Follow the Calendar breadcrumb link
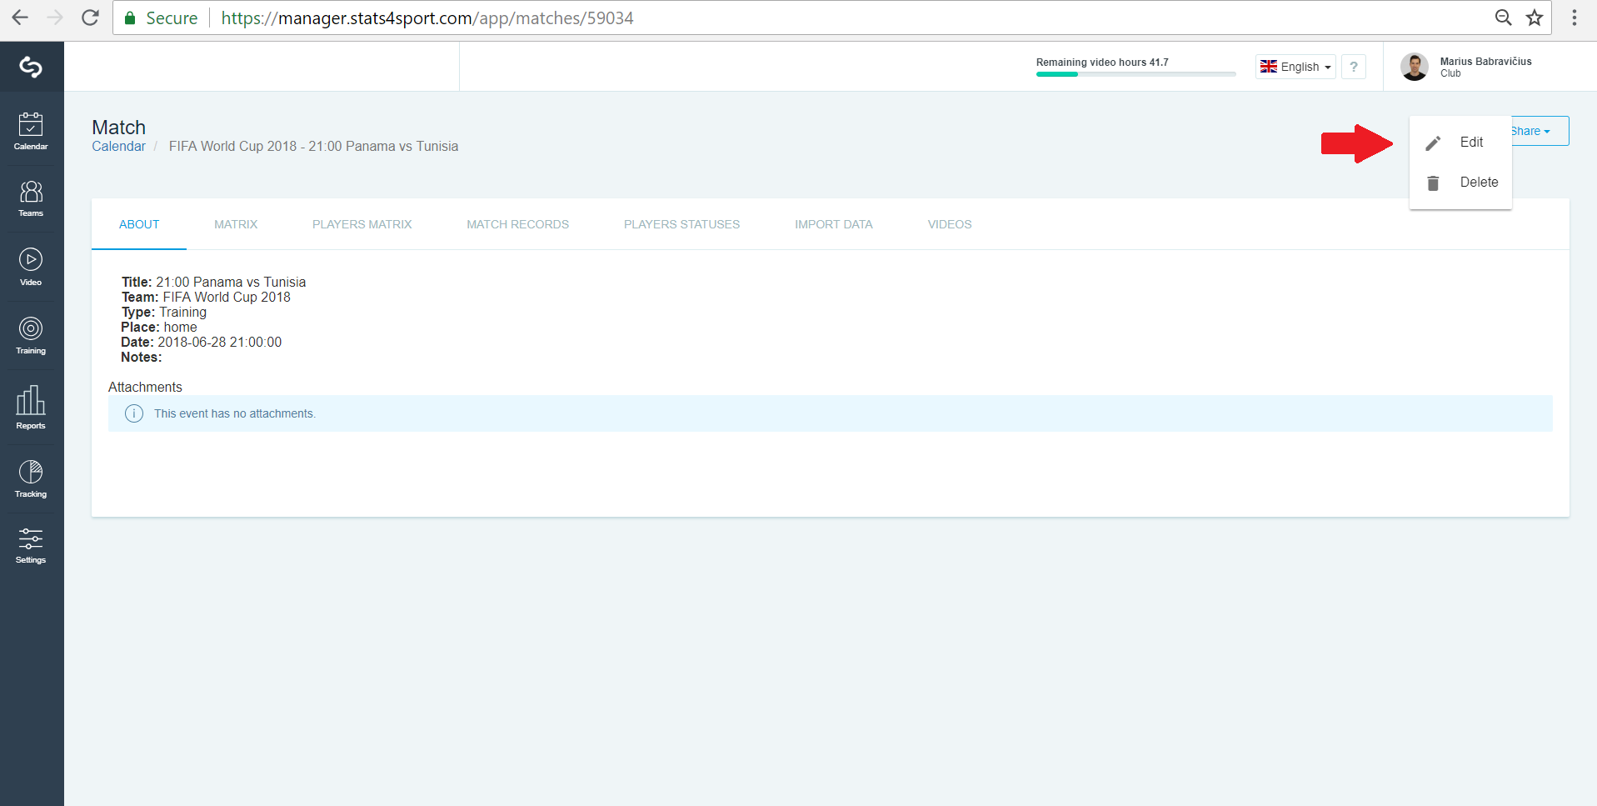The image size is (1597, 806). (x=118, y=146)
